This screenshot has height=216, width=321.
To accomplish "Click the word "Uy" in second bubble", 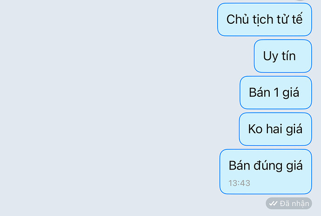I will 270,56.
